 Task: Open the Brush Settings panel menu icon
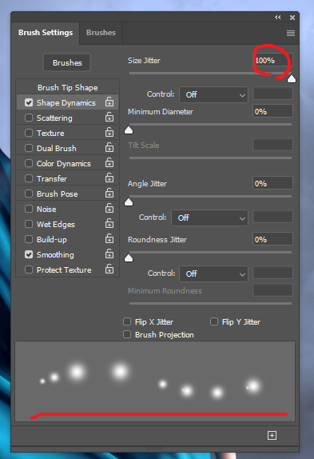coord(291,33)
